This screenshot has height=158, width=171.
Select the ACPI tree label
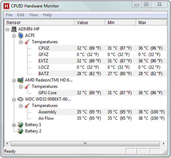[x=30, y=36]
